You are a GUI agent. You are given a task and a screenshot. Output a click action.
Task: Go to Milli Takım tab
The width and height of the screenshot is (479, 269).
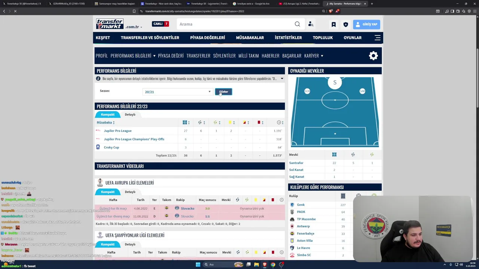click(248, 56)
